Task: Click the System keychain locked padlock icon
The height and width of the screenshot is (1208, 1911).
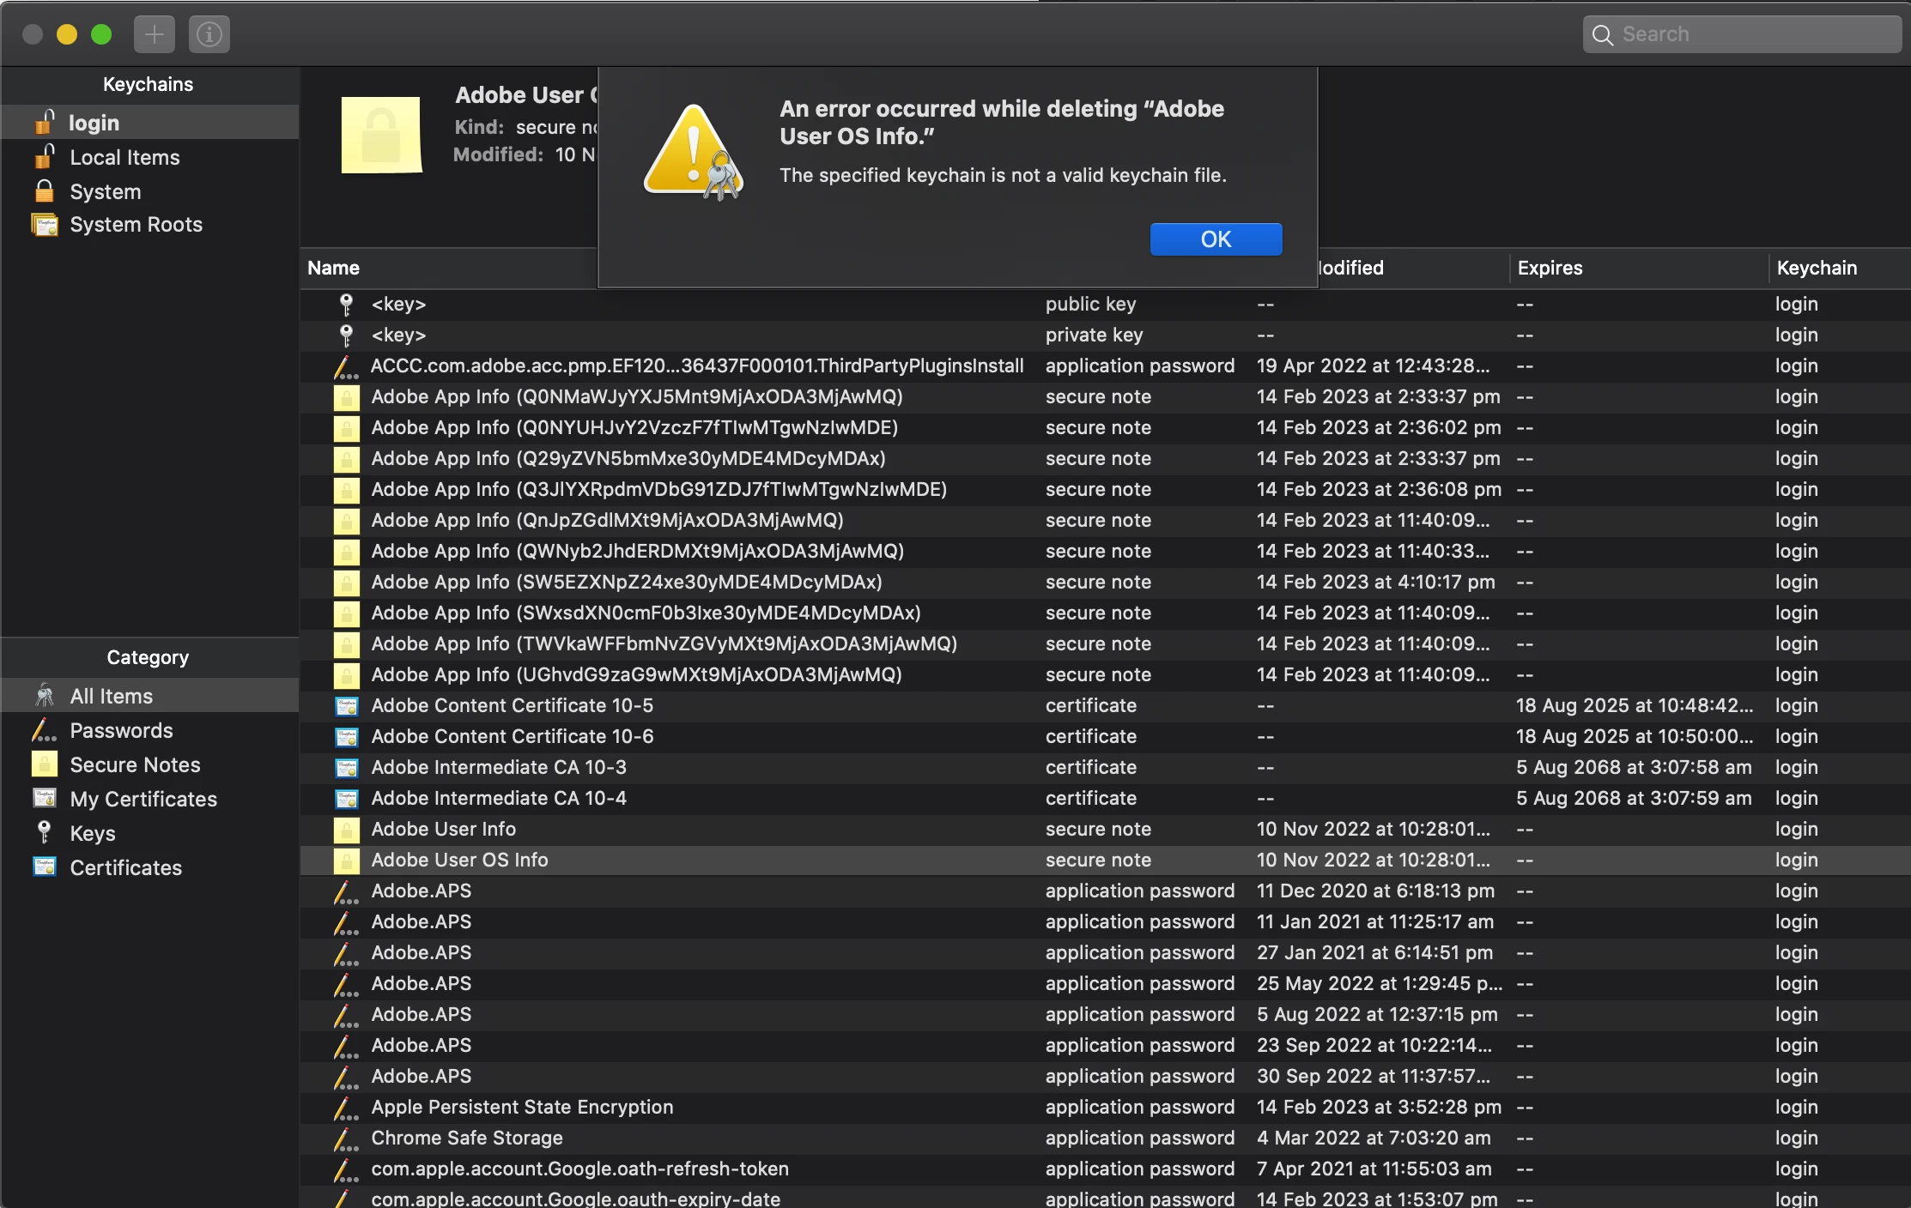Action: pyautogui.click(x=45, y=191)
